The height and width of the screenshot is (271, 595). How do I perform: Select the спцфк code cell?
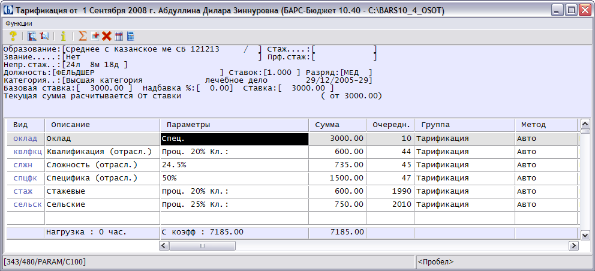click(25, 178)
